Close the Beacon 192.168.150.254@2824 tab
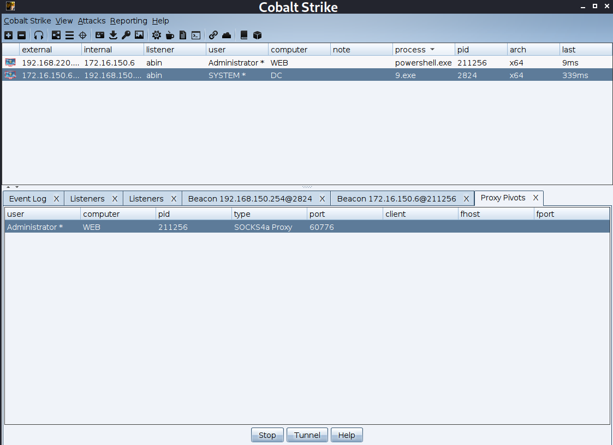Screen dimensions: 613x445 pos(322,199)
